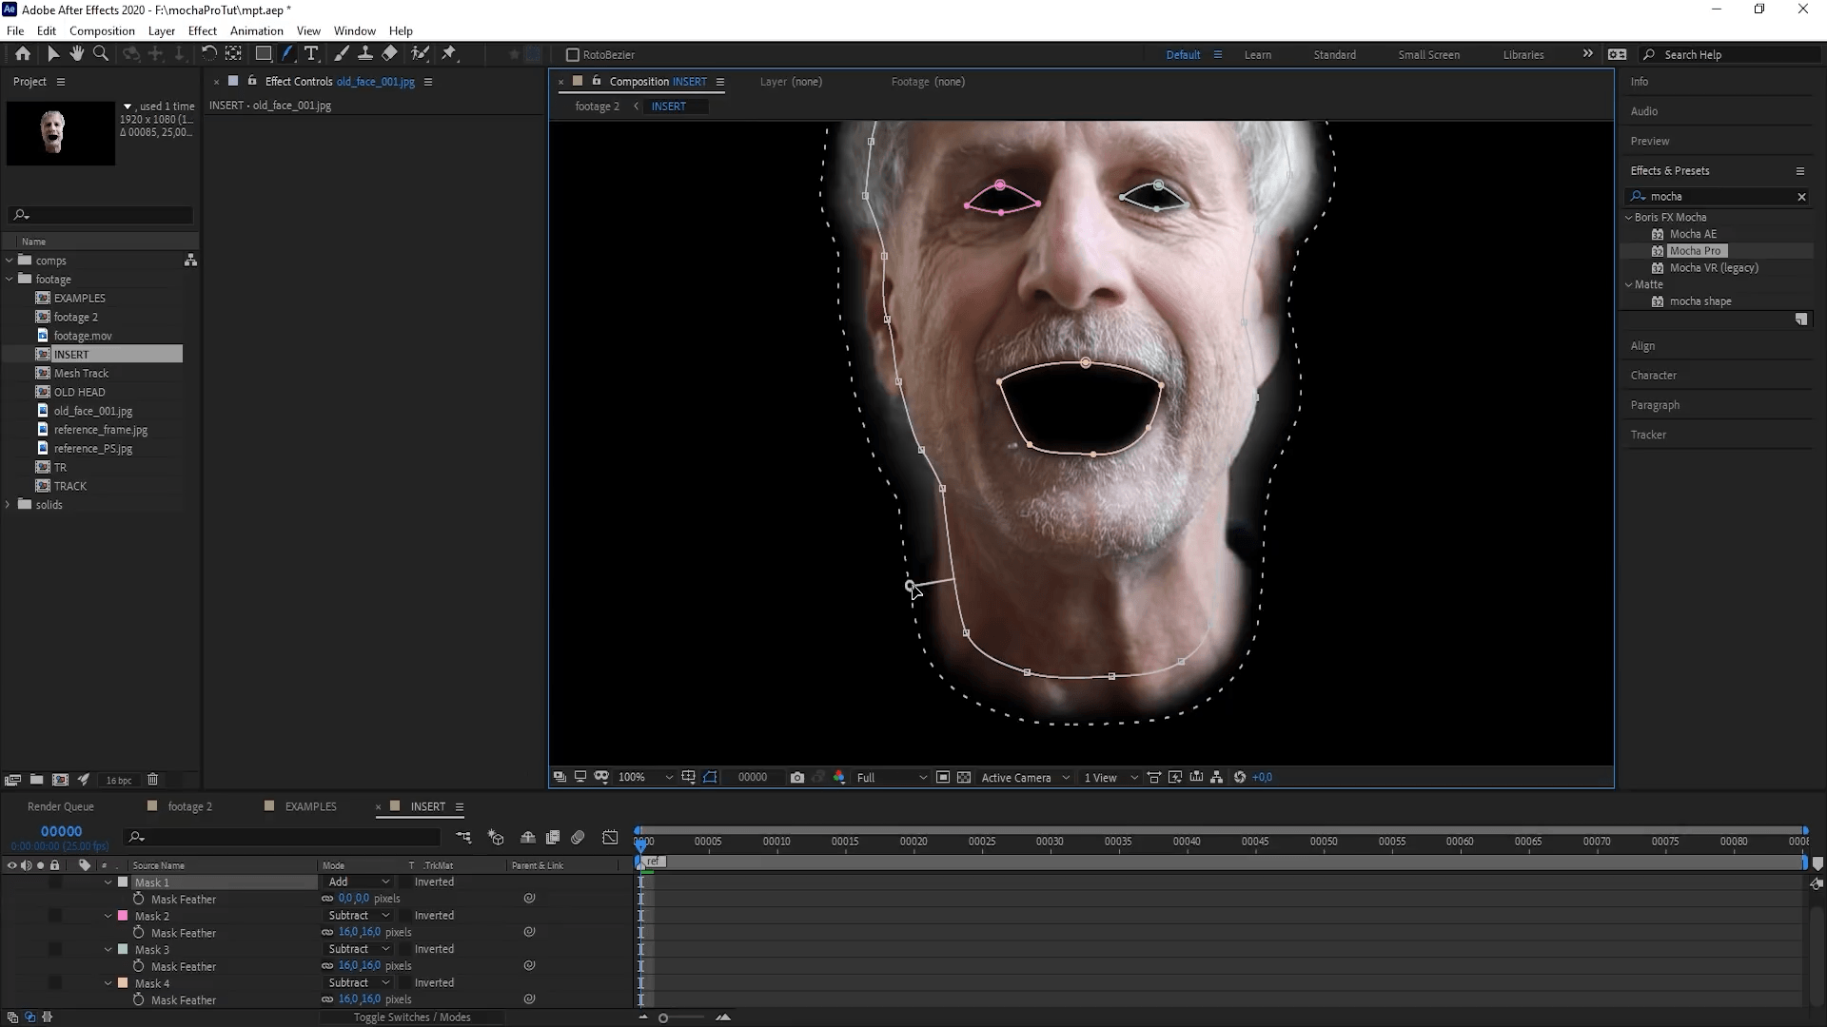
Task: Switch to the Learn workspace
Action: click(1258, 55)
